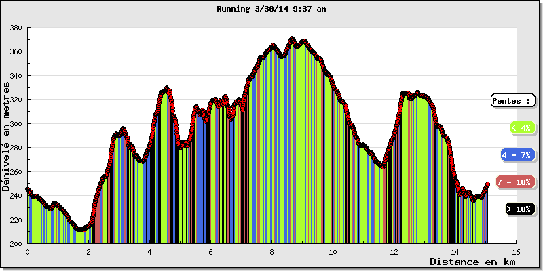Click the blue '4 - 7%' slope legend swatch
The width and height of the screenshot is (543, 271).
tap(518, 155)
